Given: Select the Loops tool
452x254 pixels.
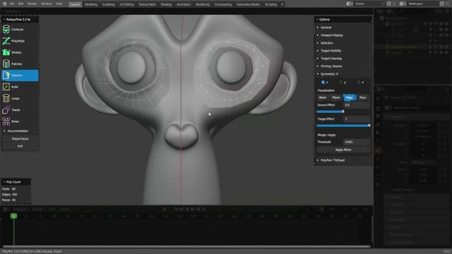Looking at the screenshot, I should pyautogui.click(x=20, y=99).
